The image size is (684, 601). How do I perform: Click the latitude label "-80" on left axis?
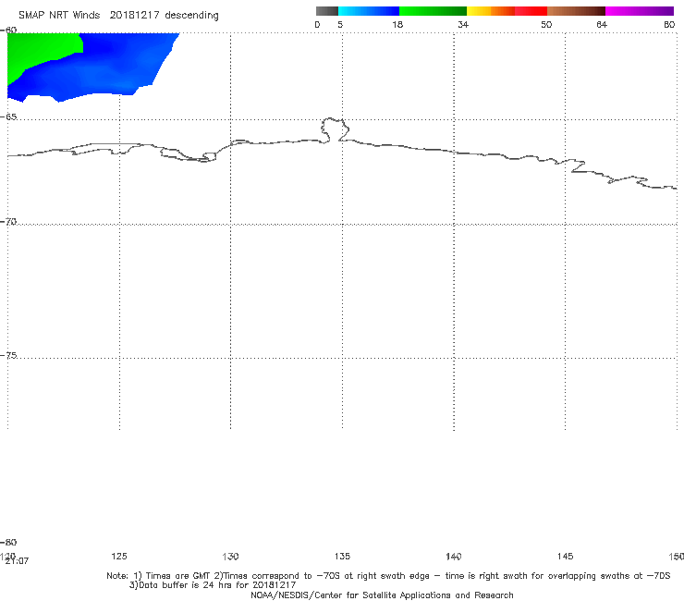pyautogui.click(x=8, y=542)
